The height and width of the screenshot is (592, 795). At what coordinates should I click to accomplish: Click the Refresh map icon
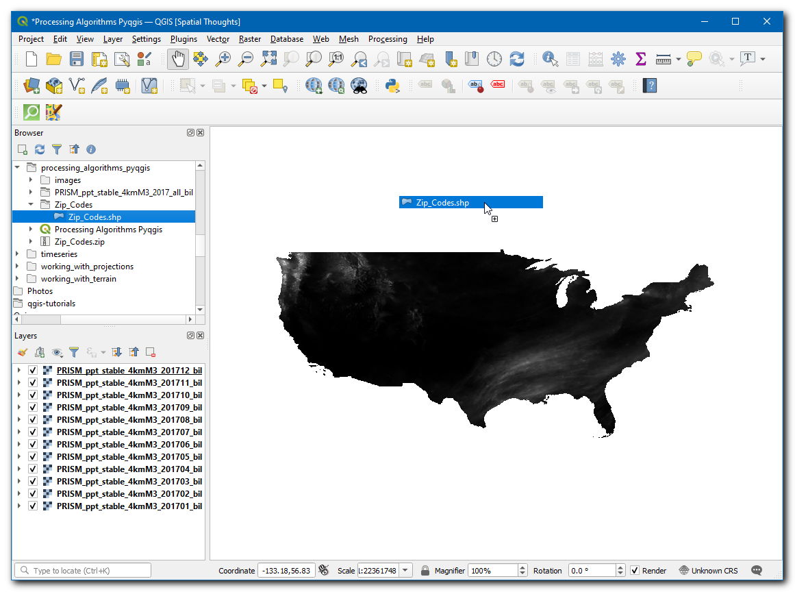(517, 59)
